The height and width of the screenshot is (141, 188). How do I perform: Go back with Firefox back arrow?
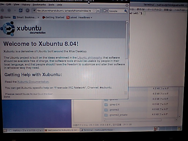pos(2,10)
